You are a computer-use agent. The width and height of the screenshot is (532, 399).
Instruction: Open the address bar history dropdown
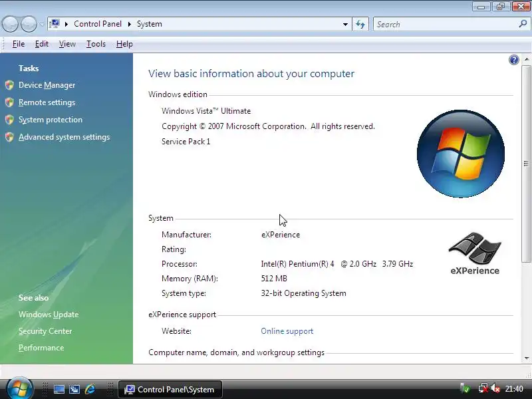point(345,24)
